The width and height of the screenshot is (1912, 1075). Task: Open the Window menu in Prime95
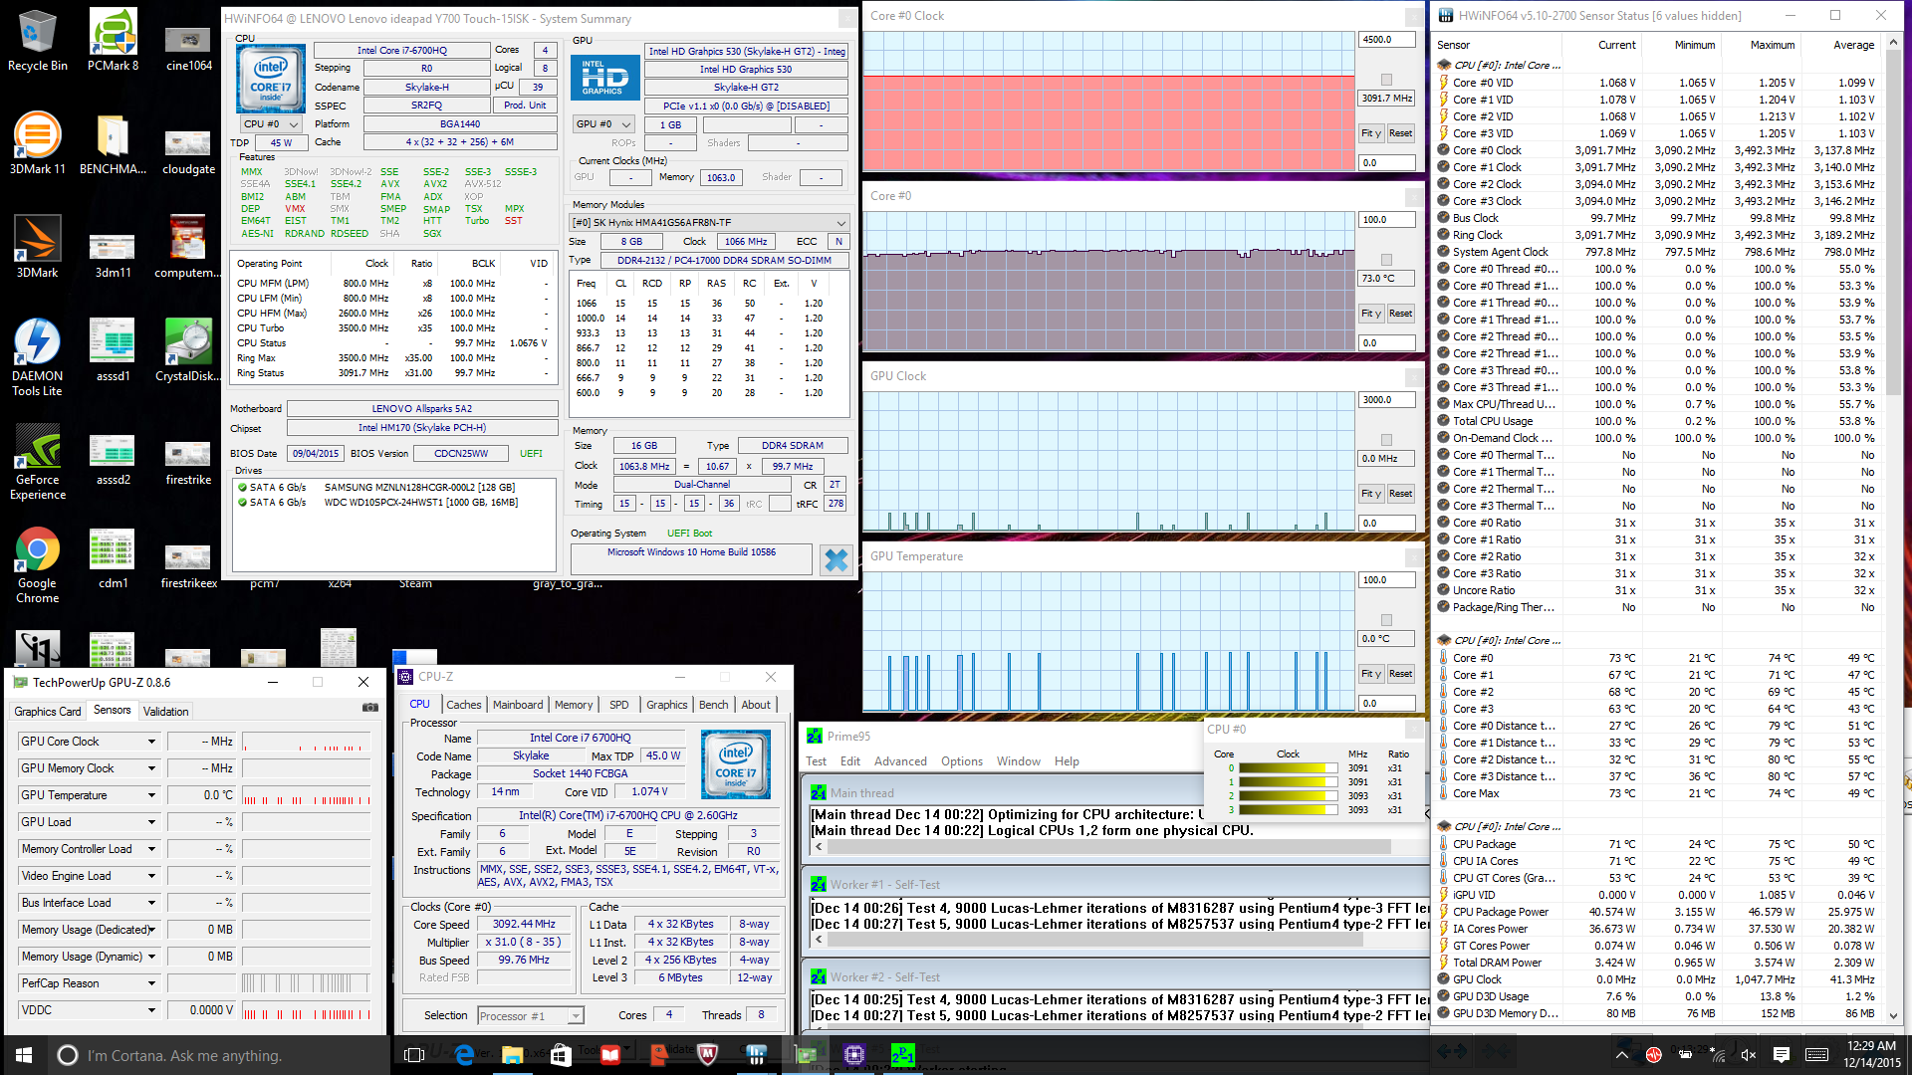(1018, 761)
